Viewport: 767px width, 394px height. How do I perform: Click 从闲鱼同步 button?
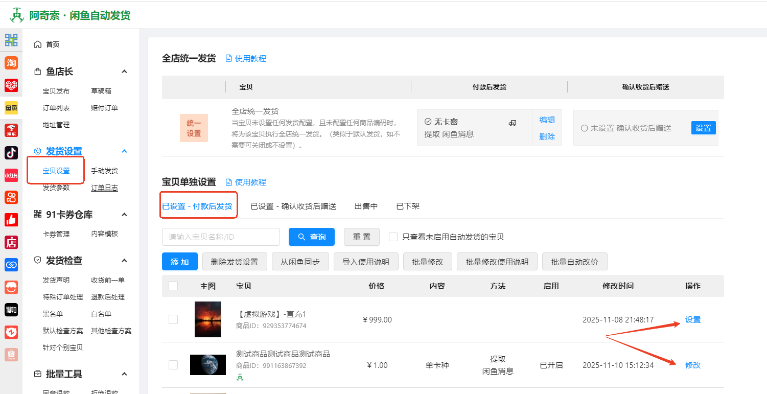(x=300, y=262)
